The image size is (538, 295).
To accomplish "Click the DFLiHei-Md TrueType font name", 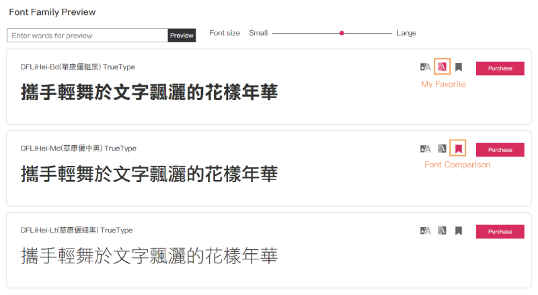I will (x=78, y=149).
